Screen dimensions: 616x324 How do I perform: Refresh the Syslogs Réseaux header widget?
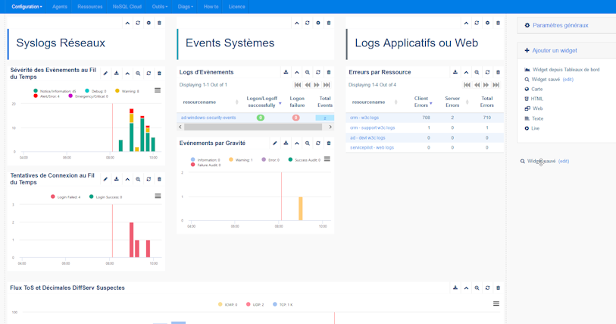tap(138, 24)
